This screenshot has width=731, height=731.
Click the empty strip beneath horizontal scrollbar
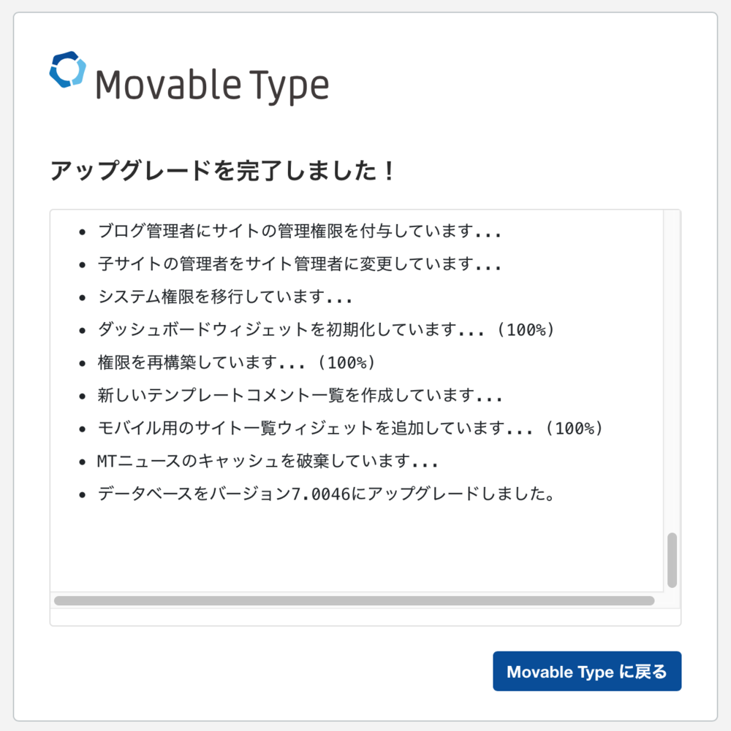(x=365, y=616)
